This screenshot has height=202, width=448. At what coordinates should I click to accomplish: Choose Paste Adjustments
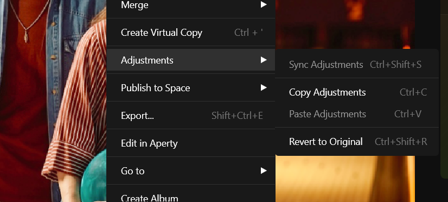[357, 114]
